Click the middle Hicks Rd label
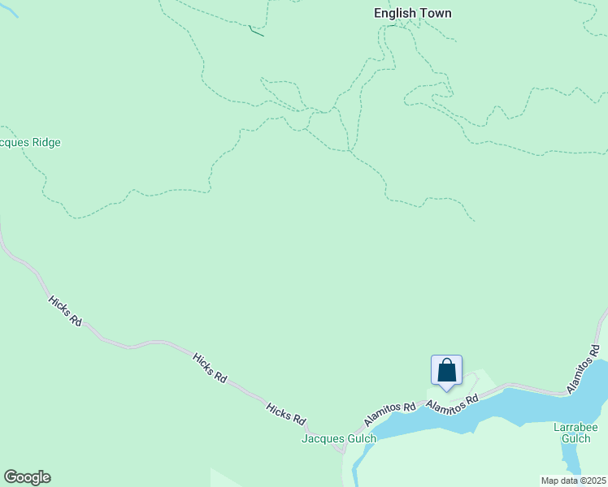Image resolution: width=608 pixels, height=487 pixels. pyautogui.click(x=210, y=367)
